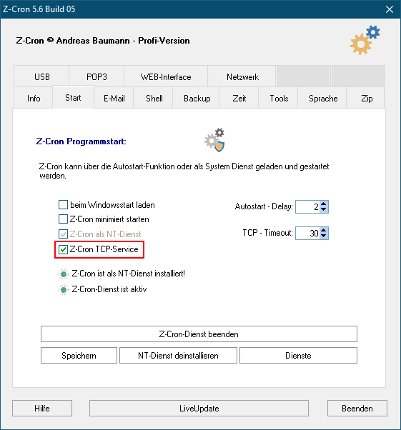Close the Z-Cron window

[x=389, y=9]
